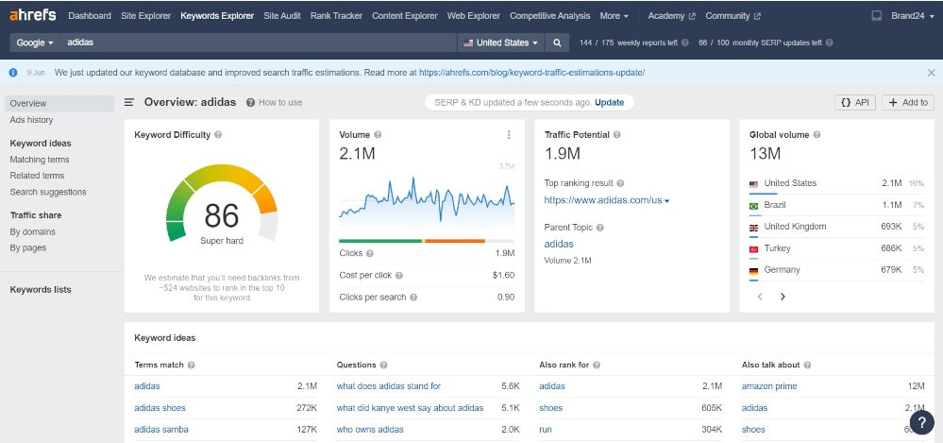Click the Keyword Difficulty help icon
This screenshot has height=443, width=943.
pos(218,135)
